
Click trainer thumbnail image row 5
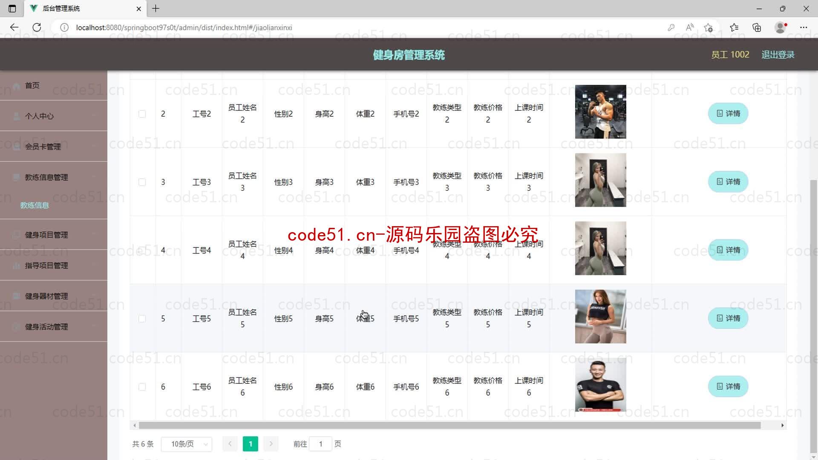tap(600, 317)
